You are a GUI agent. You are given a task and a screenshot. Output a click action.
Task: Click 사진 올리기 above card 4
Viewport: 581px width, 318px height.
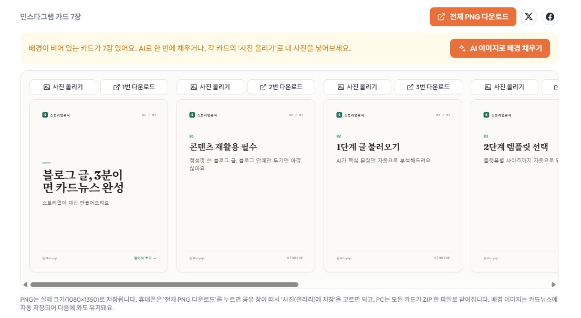[505, 87]
